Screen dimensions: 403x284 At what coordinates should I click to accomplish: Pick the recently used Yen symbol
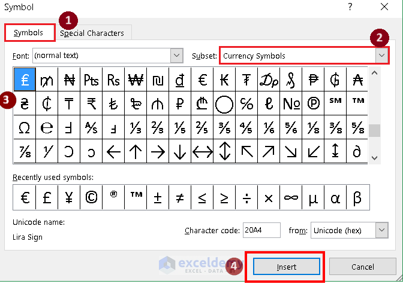tap(69, 197)
